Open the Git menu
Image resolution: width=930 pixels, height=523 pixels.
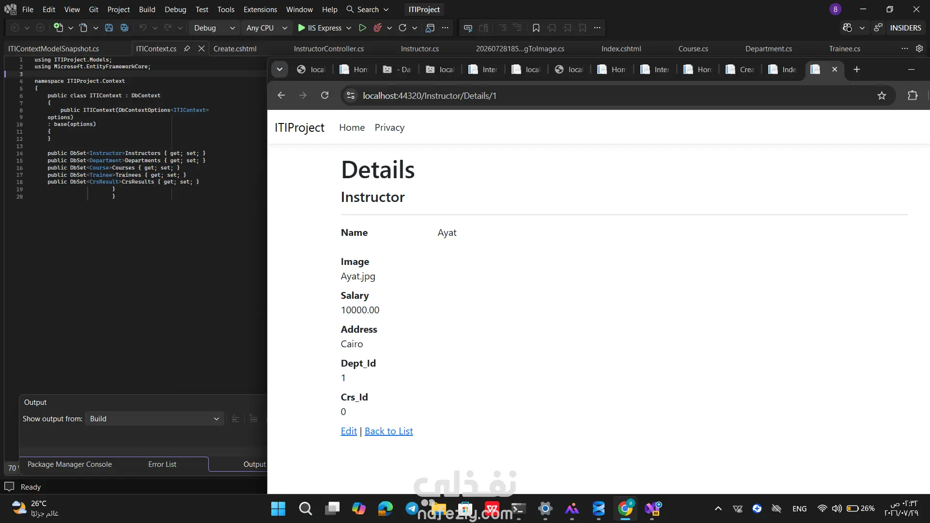[93, 9]
